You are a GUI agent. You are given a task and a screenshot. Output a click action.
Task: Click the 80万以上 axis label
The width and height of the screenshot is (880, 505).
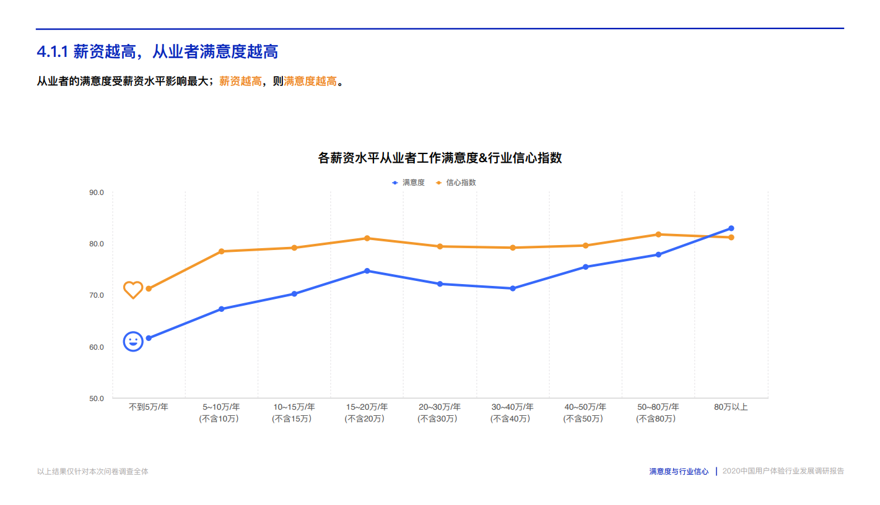click(731, 407)
